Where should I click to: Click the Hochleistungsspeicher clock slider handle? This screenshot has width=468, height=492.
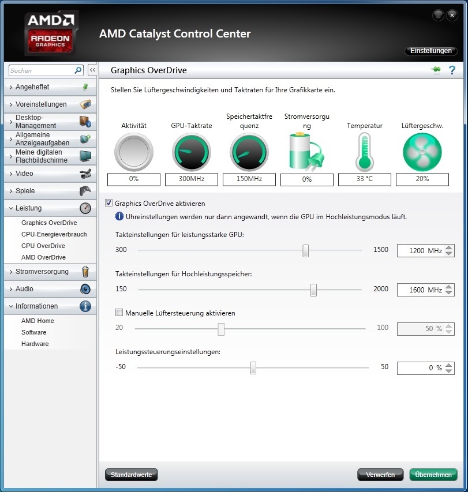(313, 290)
